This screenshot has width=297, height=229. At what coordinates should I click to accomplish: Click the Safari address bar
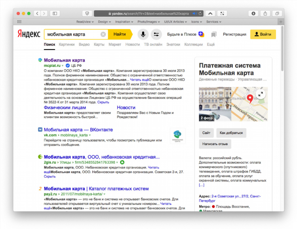coord(148,13)
